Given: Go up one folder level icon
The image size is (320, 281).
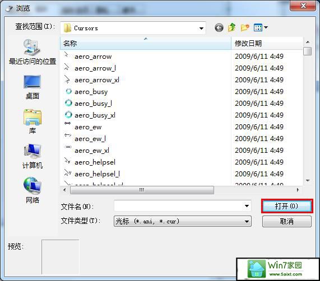Looking at the screenshot, I should (x=232, y=27).
